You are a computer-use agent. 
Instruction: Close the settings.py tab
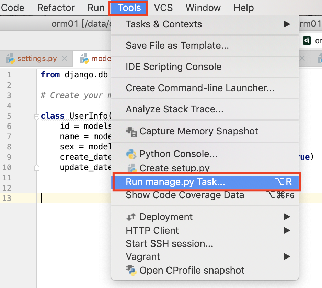(x=64, y=59)
